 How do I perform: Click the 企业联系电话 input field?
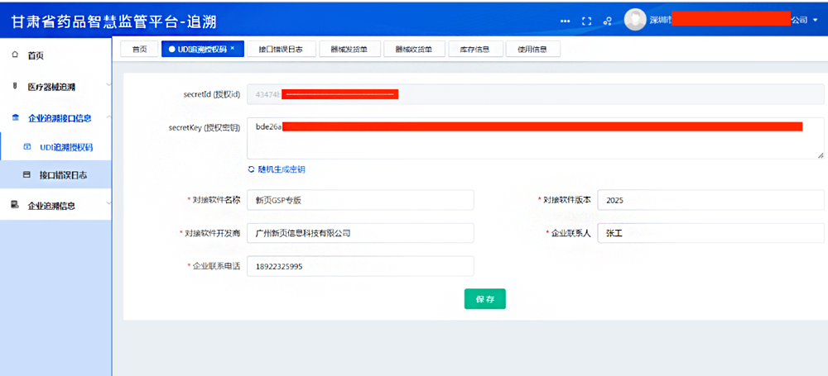click(360, 266)
